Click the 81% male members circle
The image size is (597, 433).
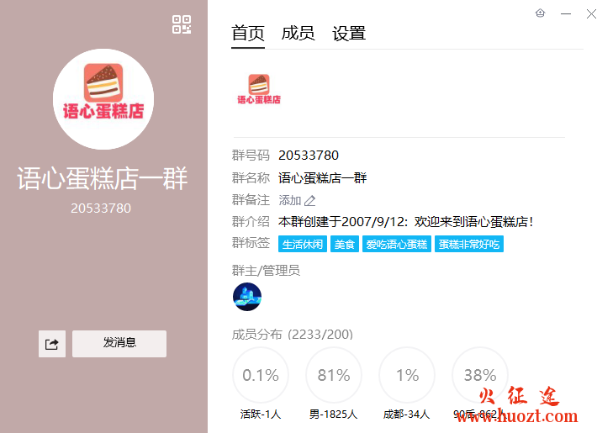334,375
